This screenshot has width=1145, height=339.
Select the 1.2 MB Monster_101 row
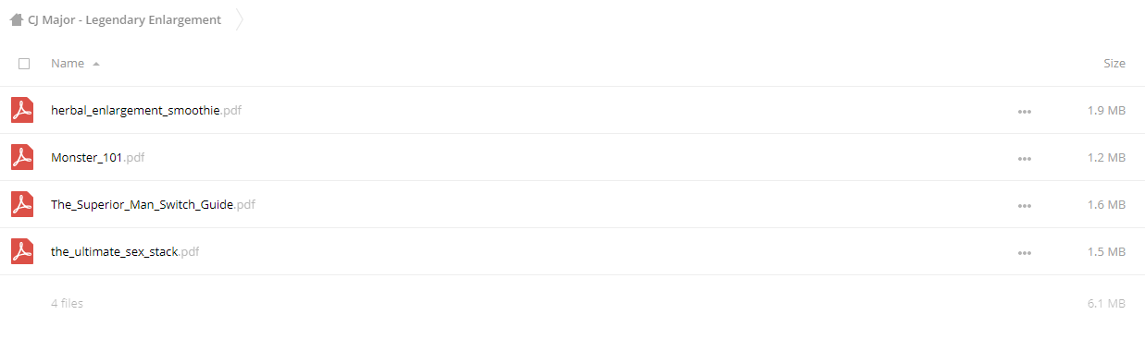pyautogui.click(x=572, y=157)
